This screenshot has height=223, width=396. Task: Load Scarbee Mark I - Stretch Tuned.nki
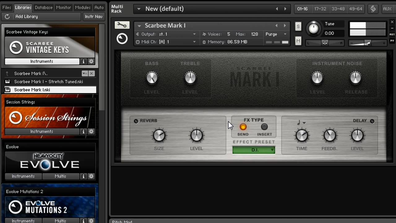(x=50, y=81)
